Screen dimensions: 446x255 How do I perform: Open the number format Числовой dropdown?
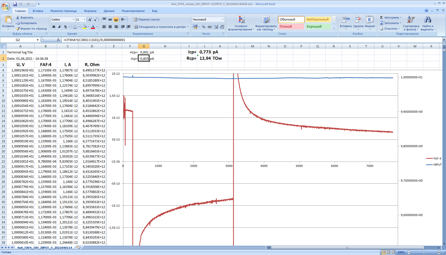coord(223,19)
